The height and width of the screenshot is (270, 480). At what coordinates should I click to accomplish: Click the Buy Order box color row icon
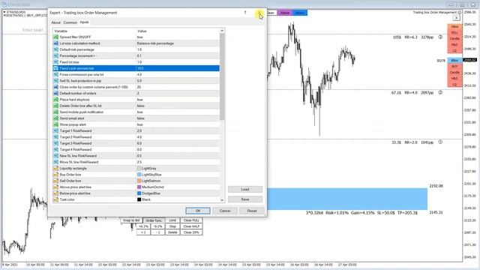click(x=55, y=175)
